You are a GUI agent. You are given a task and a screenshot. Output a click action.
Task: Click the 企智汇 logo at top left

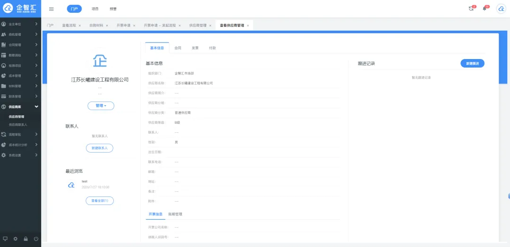point(20,9)
